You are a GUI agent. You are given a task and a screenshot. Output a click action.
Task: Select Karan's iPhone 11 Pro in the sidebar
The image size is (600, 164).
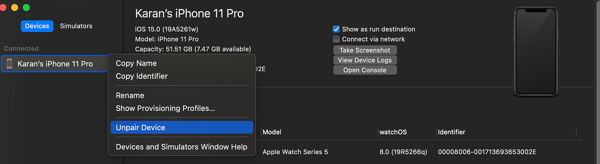coord(55,64)
